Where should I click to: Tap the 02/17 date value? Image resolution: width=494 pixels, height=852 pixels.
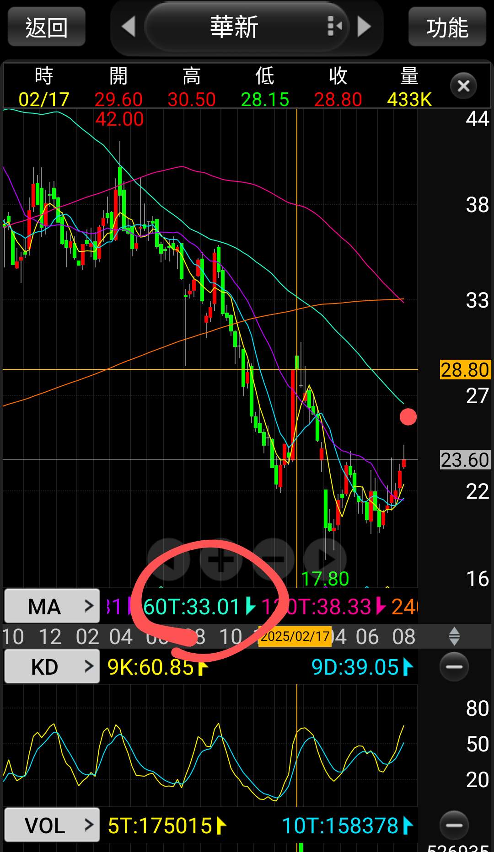tap(44, 99)
